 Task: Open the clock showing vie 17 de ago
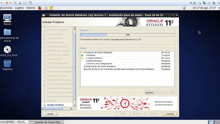click(204, 8)
